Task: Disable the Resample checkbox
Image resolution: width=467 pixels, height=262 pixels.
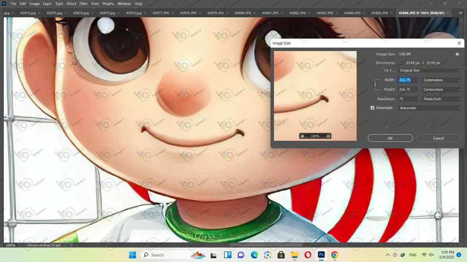Action: coord(373,108)
